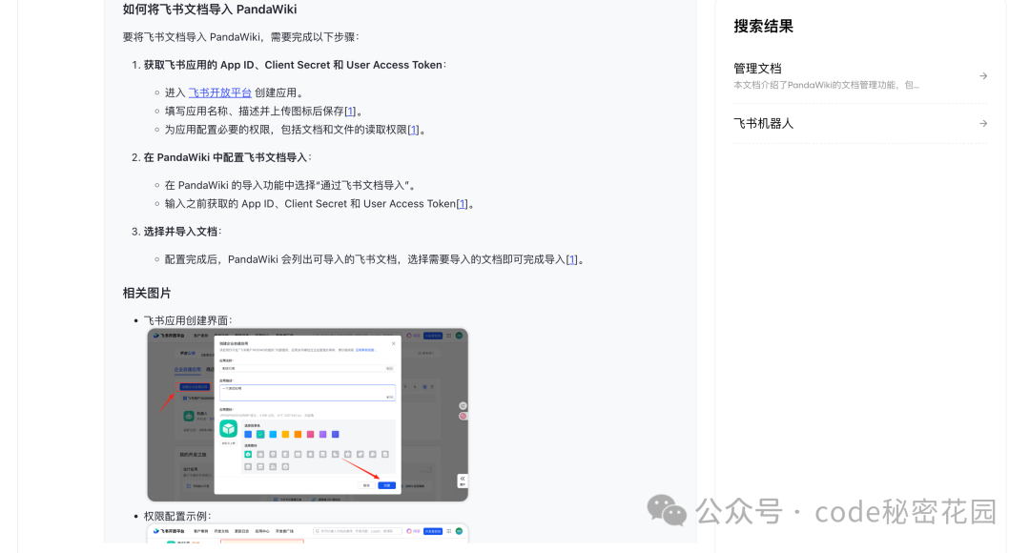The image size is (1030, 553).
Task: Click step 2 heading 在 PandaWiki 中配置飞书文档导入
Action: [227, 157]
